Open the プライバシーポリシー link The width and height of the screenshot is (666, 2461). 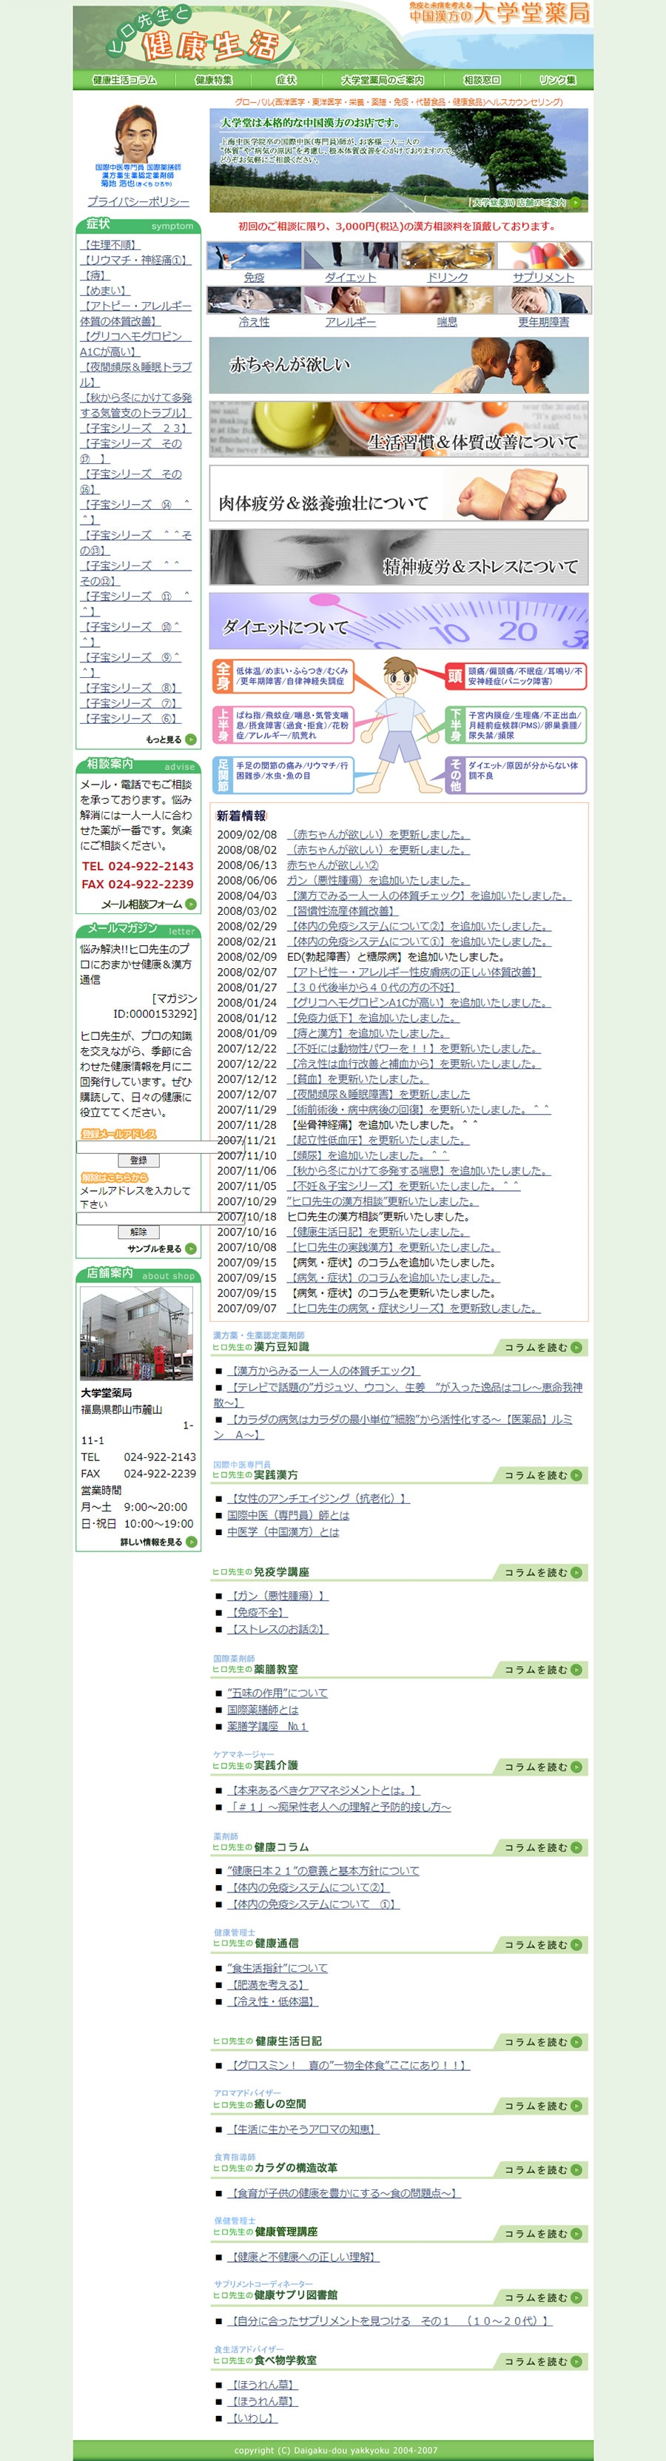(x=138, y=201)
